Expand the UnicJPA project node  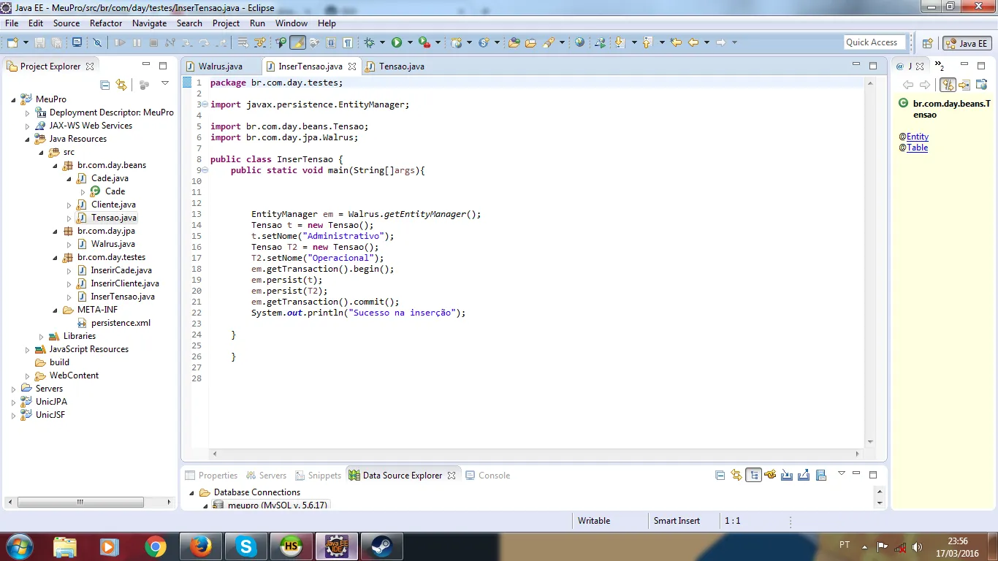(x=14, y=402)
